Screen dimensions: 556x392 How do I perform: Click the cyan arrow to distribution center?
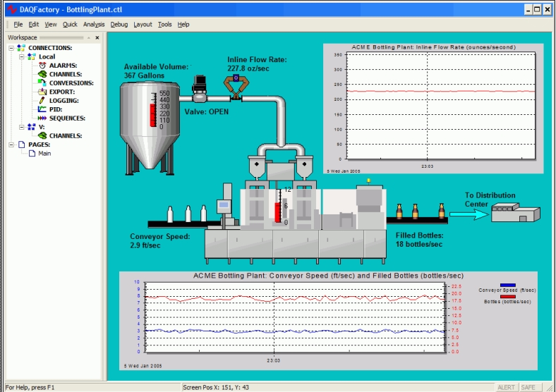pos(469,214)
